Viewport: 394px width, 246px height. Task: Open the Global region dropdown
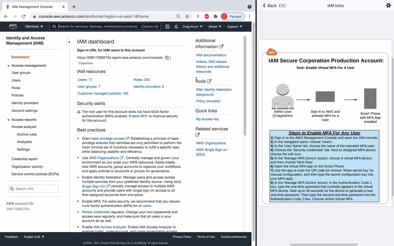[214, 26]
